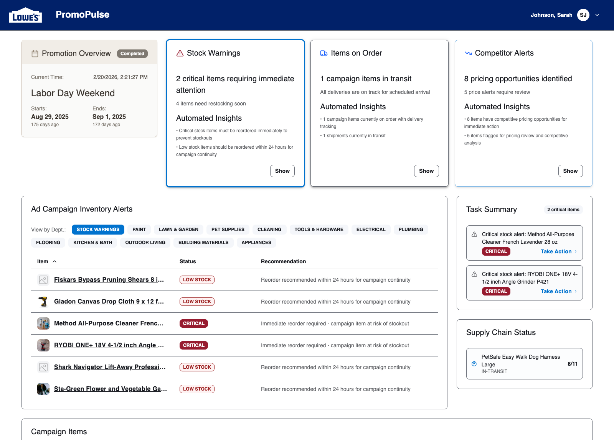Click the warning icon on Method cleaner critical alert
Screen dimensions: 614x440
coord(474,234)
